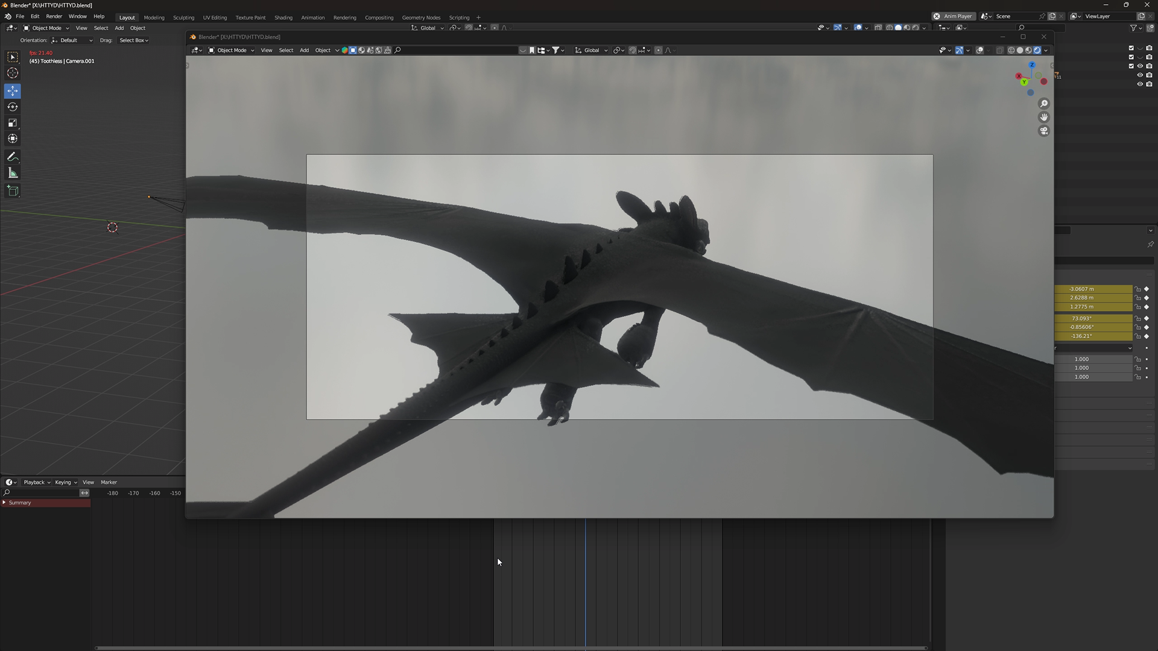Viewport: 1158px width, 651px height.
Task: Click location field showing -3.0607 m
Action: [x=1093, y=289]
